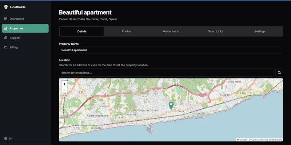
Task: Click the Beautiful apartment page heading
Action: pos(85,12)
